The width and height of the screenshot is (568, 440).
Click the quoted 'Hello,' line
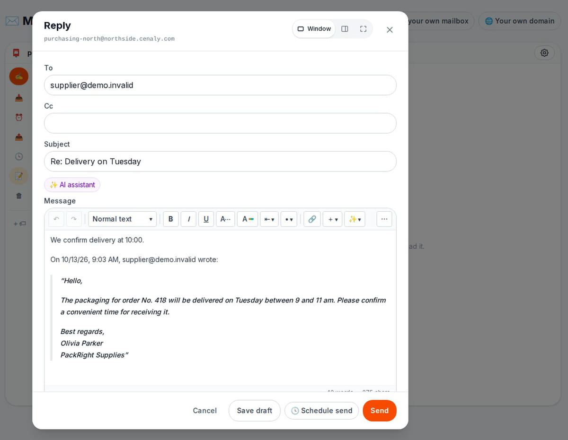click(x=71, y=281)
